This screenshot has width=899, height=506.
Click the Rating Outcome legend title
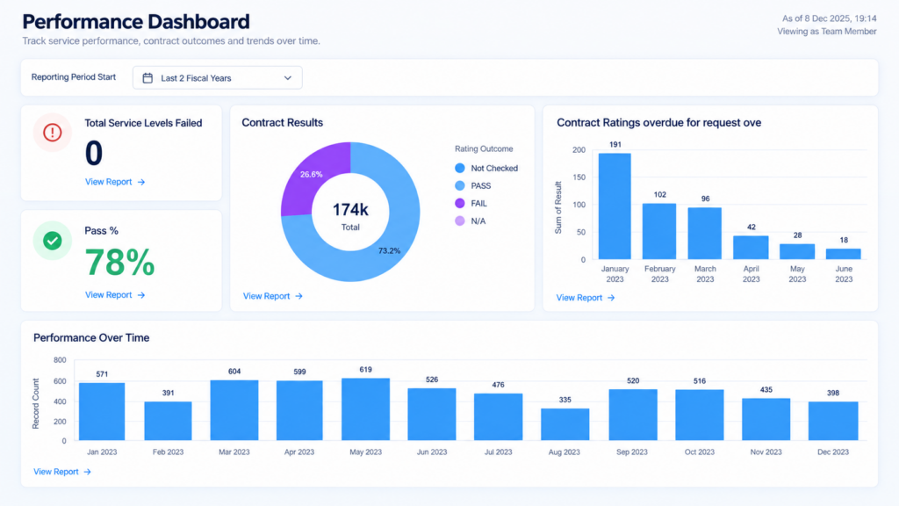[484, 148]
